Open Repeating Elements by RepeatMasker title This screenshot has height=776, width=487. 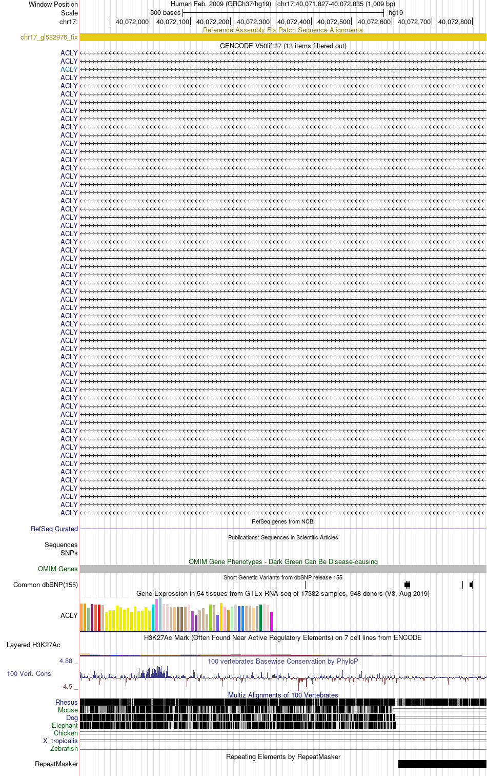(283, 756)
